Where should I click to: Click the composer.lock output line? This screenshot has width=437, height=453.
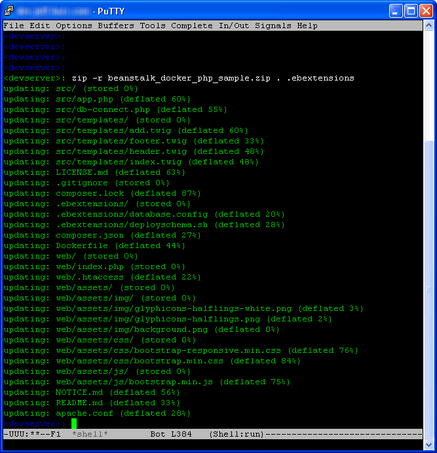click(102, 193)
